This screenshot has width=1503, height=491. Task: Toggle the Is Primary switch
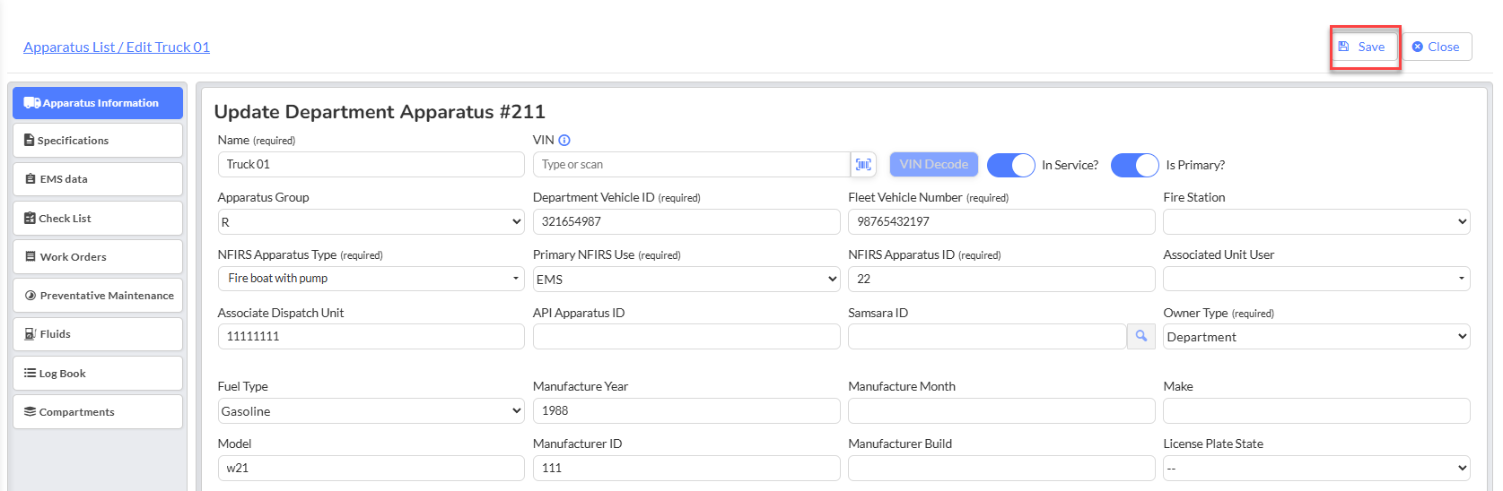pos(1135,165)
